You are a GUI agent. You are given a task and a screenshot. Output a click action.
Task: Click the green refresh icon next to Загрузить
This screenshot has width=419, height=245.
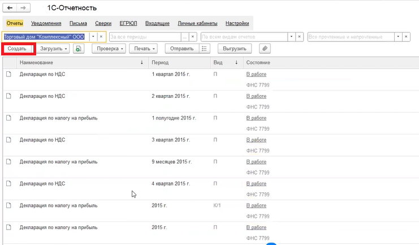[x=79, y=49]
